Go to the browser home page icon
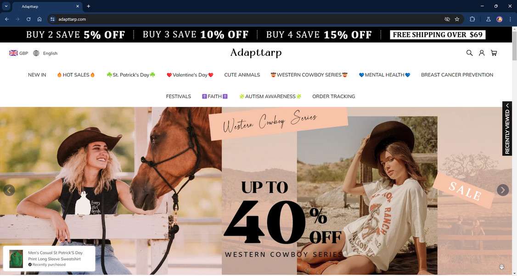The width and height of the screenshot is (517, 276). [x=39, y=19]
